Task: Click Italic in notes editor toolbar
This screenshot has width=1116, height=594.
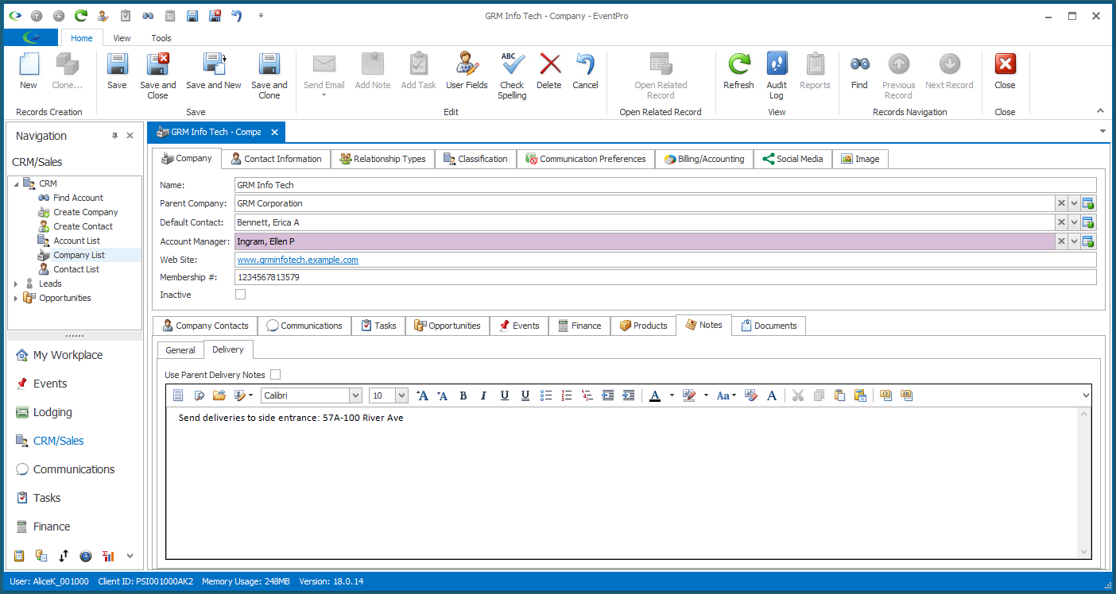Action: click(x=483, y=395)
